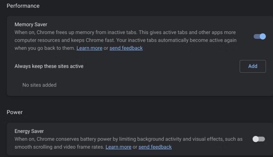Click the Memory Saver description starting with 'When on, Chrome frees'

pyautogui.click(x=125, y=40)
